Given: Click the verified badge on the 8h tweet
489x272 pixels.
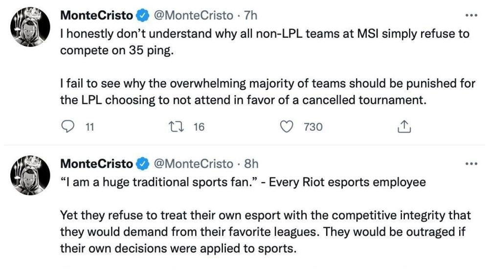Looking at the screenshot, I should coord(142,163).
